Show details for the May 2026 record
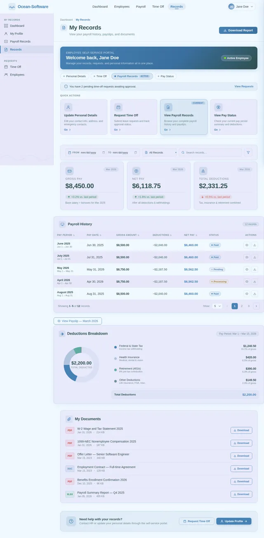264x538 pixels. (247, 269)
